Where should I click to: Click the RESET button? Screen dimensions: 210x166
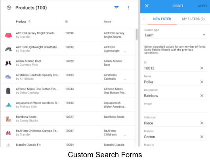click(178, 6)
